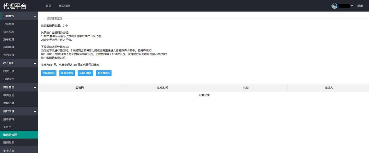Viewport: 369px width, 153px height.
Task: Open 提现记录 in the sidebar
Action: (x=19, y=103)
